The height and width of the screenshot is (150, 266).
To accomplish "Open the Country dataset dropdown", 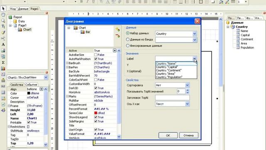I will click(195, 34).
